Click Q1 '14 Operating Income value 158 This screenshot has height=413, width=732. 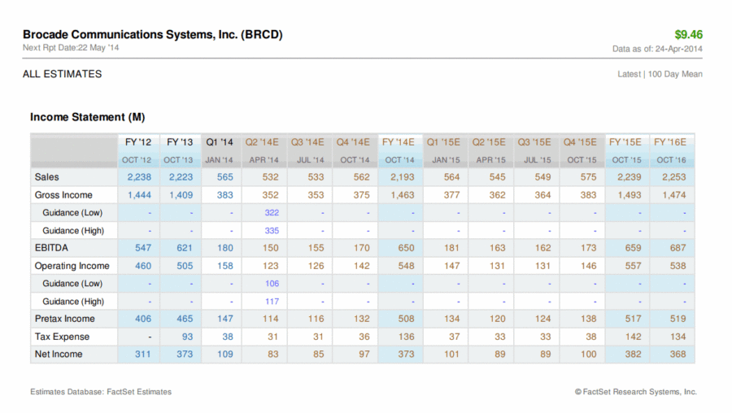(x=225, y=266)
